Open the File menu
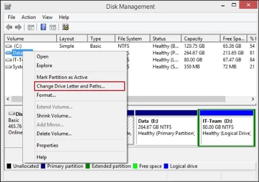This screenshot has width=259, height=182. [12, 17]
